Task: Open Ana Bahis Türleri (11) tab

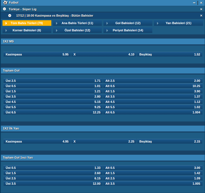Action: coord(77,23)
